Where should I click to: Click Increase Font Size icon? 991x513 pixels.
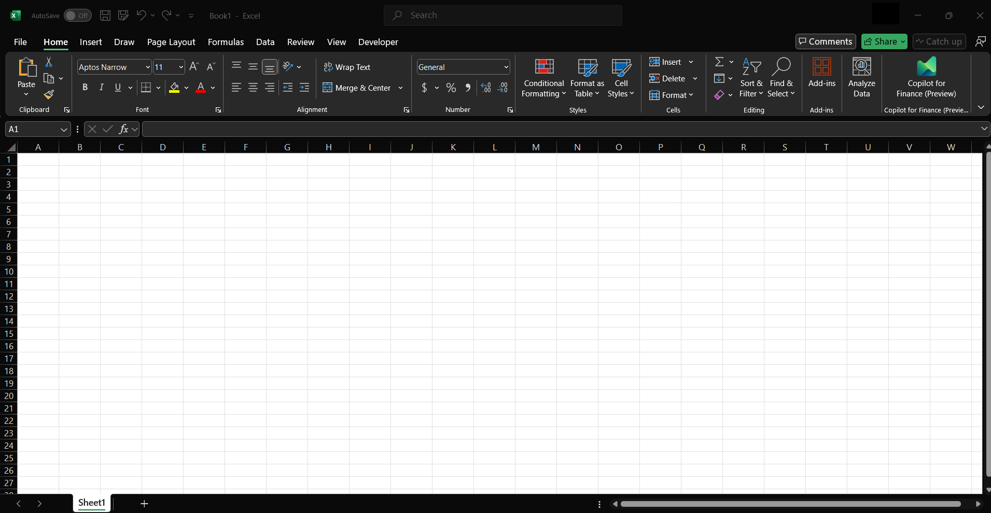[x=194, y=66]
